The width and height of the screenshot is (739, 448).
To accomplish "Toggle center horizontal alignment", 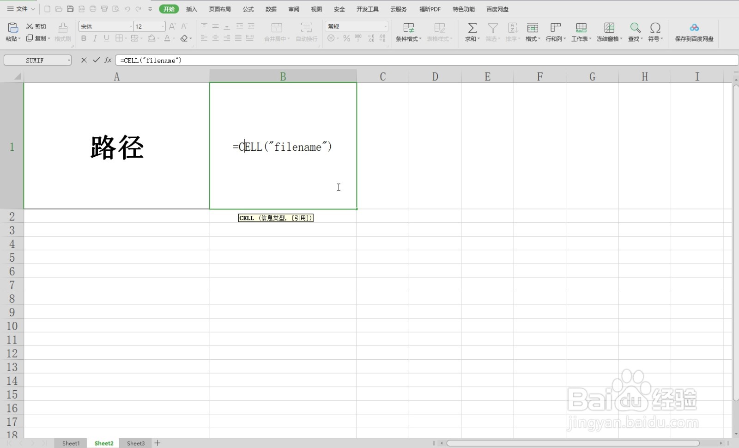I will pos(215,38).
